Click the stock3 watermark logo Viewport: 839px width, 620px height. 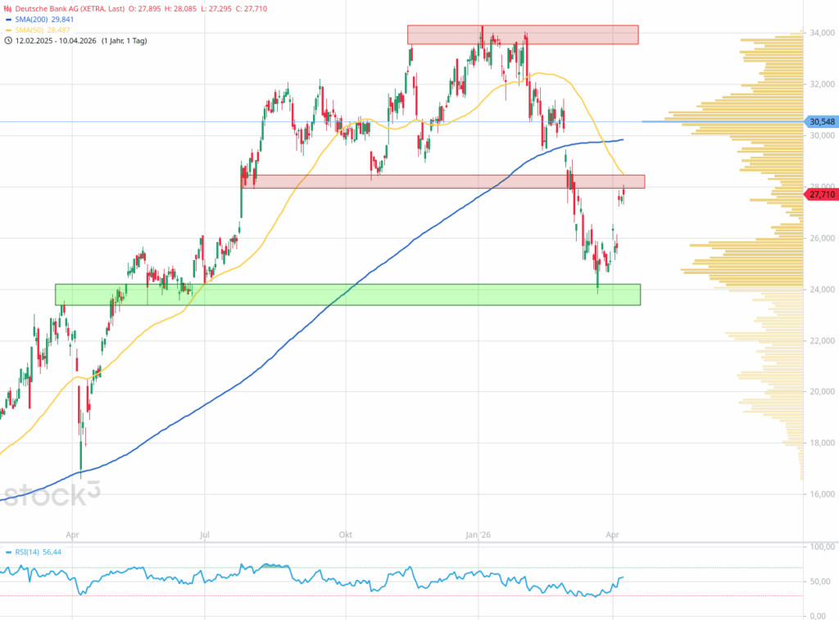pyautogui.click(x=56, y=495)
